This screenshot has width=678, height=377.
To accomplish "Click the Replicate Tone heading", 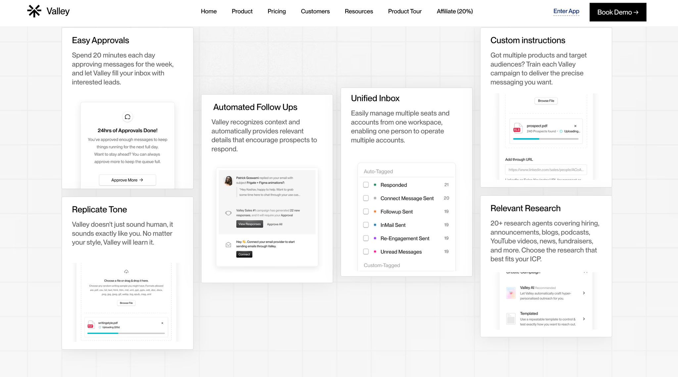I will [99, 210].
